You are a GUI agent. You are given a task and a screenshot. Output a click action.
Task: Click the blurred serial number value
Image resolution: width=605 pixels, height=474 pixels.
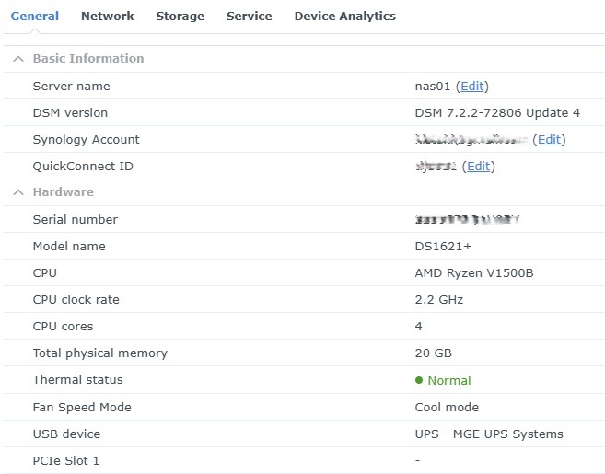(x=468, y=220)
